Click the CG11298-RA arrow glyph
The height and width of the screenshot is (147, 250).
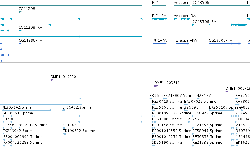[x=20, y=31]
